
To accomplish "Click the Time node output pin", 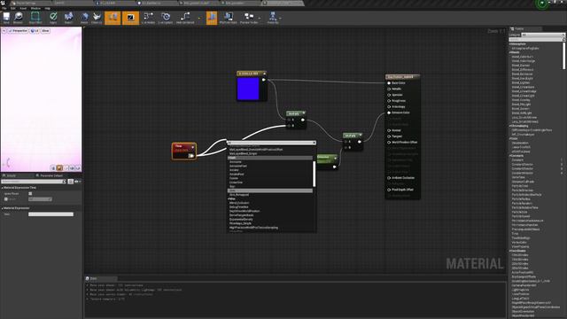I will [191, 156].
